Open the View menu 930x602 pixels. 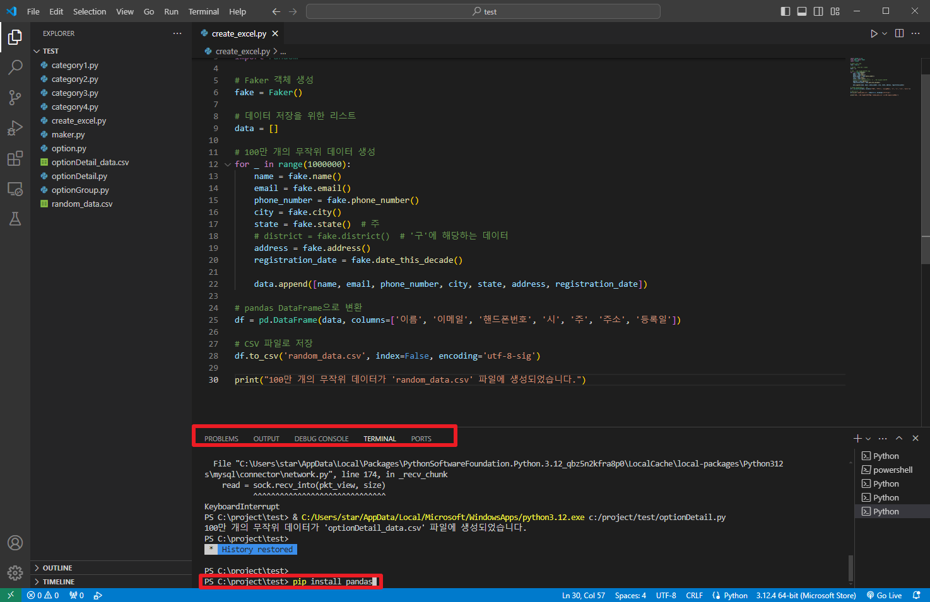pyautogui.click(x=125, y=11)
